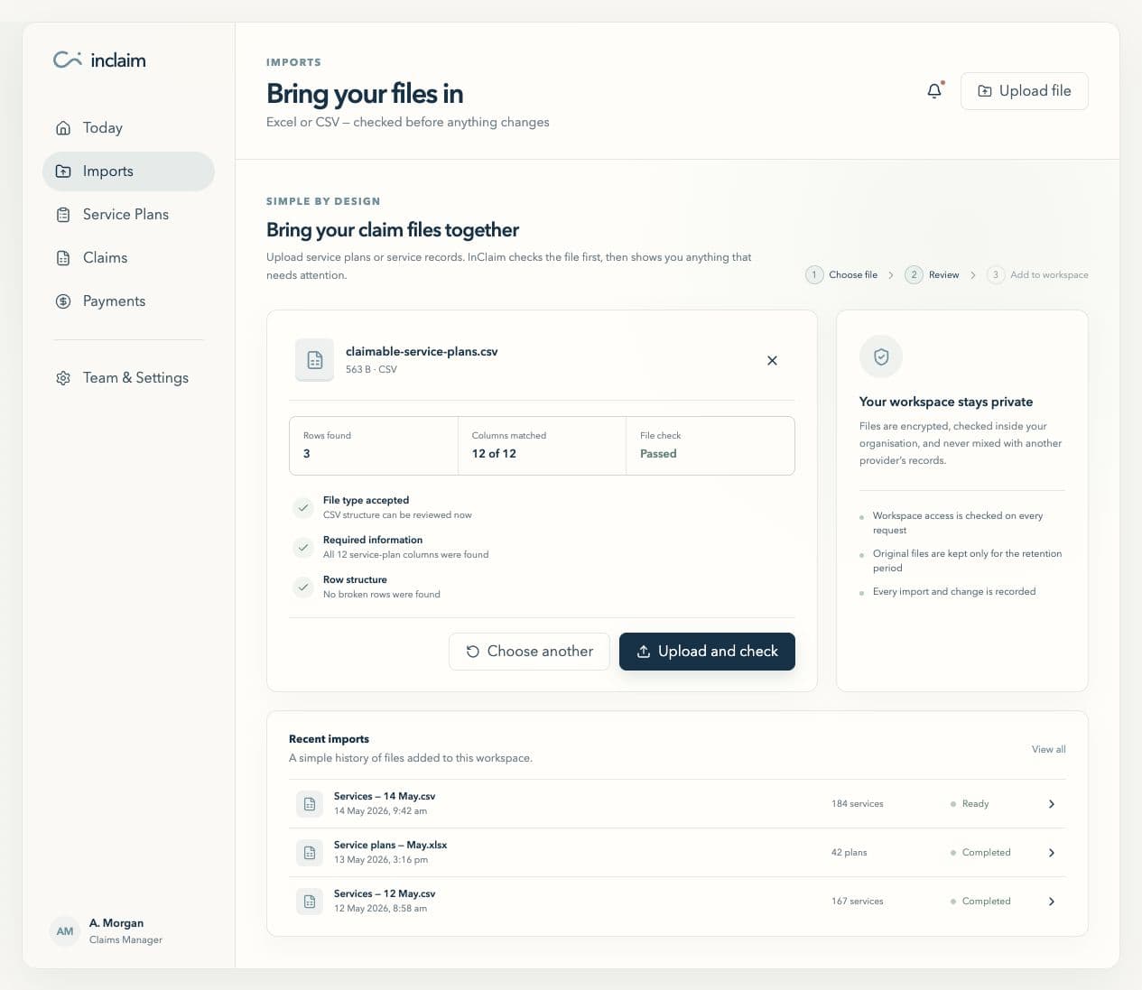Open Services – 12 May.csv chevron
Screen dimensions: 1142x990
[x=1052, y=901]
